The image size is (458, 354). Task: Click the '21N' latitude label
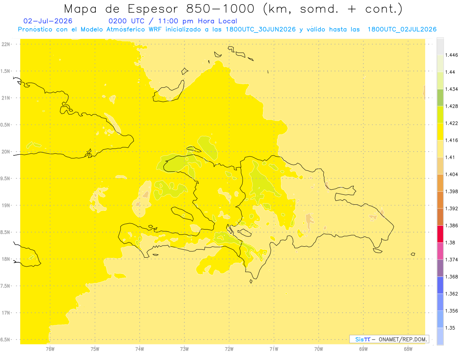pyautogui.click(x=6, y=98)
